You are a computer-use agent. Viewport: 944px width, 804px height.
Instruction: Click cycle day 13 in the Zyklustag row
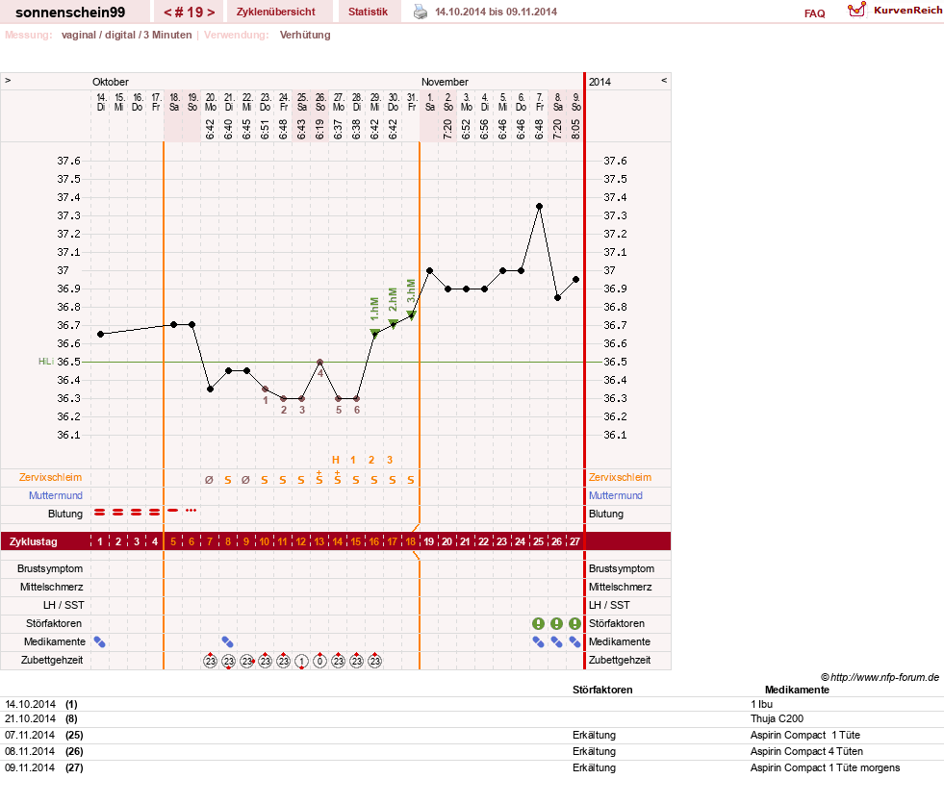[319, 541]
